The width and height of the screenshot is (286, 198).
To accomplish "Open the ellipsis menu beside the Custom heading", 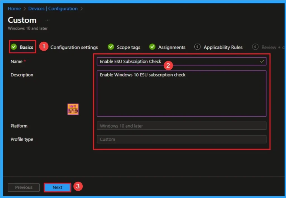I will [47, 19].
